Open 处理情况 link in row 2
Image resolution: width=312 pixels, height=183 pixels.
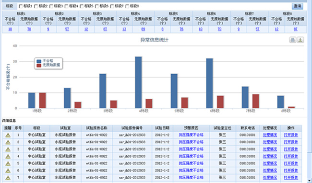click(x=270, y=142)
